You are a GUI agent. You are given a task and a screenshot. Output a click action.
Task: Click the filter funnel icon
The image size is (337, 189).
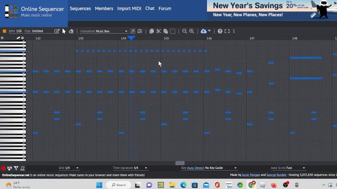16,168
